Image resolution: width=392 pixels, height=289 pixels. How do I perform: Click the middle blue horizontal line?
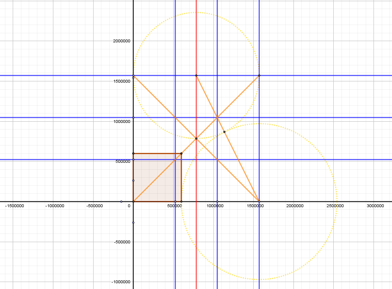point(328,118)
